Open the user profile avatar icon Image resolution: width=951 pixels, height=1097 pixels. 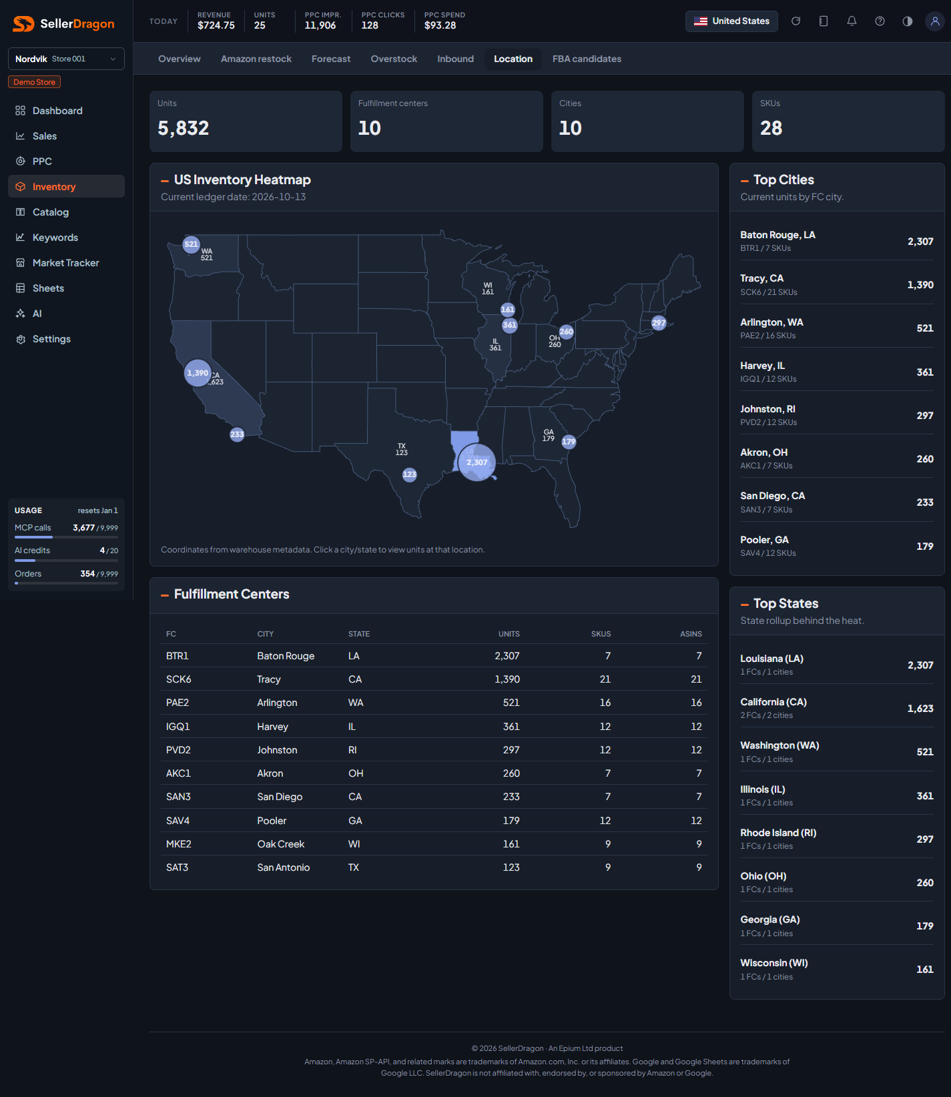(x=935, y=21)
